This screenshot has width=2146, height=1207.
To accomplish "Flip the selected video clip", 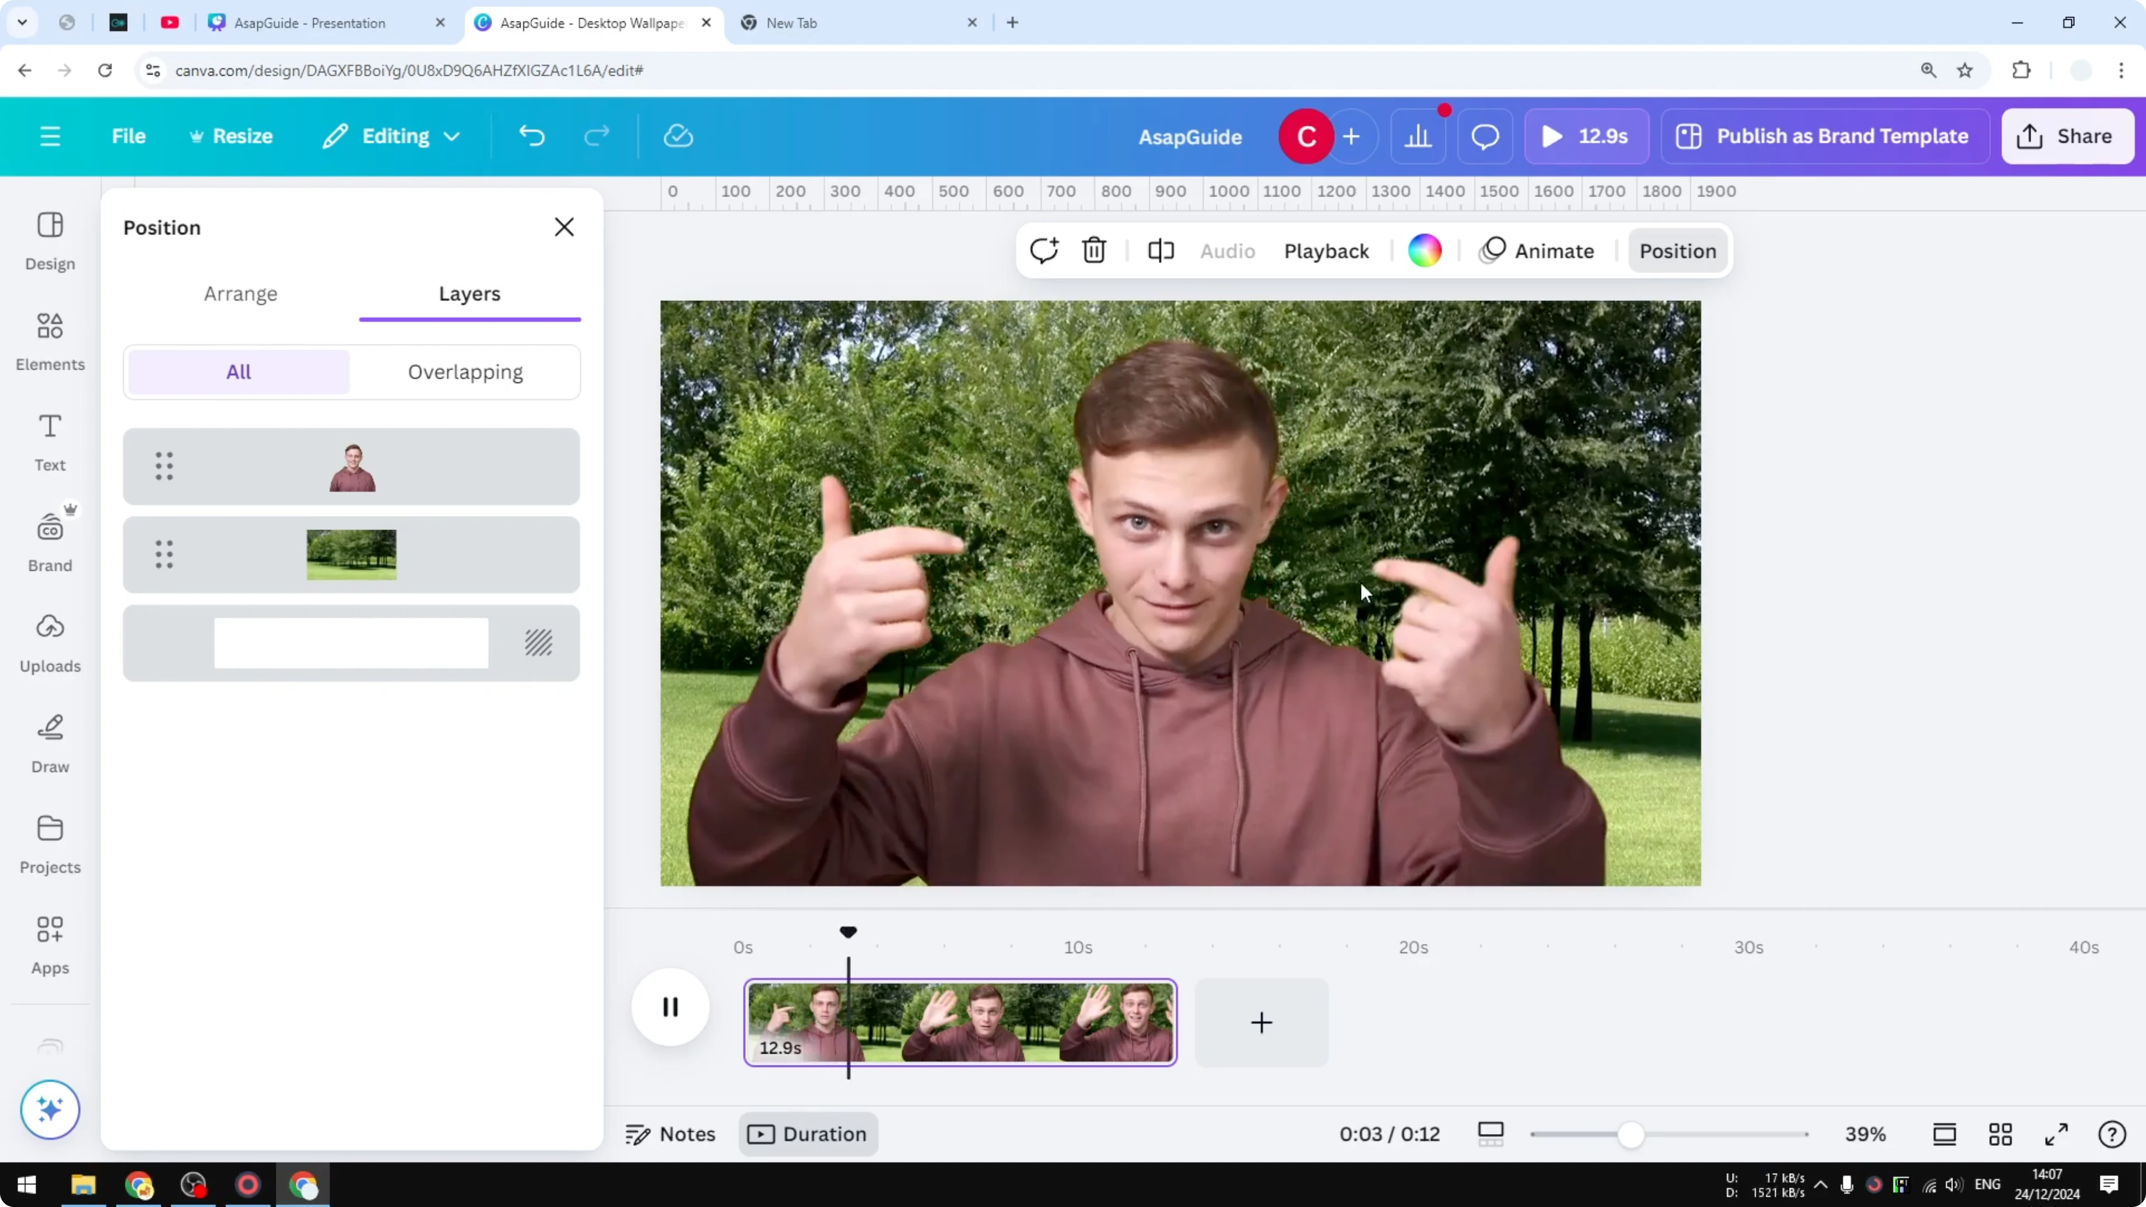I will (x=1160, y=250).
